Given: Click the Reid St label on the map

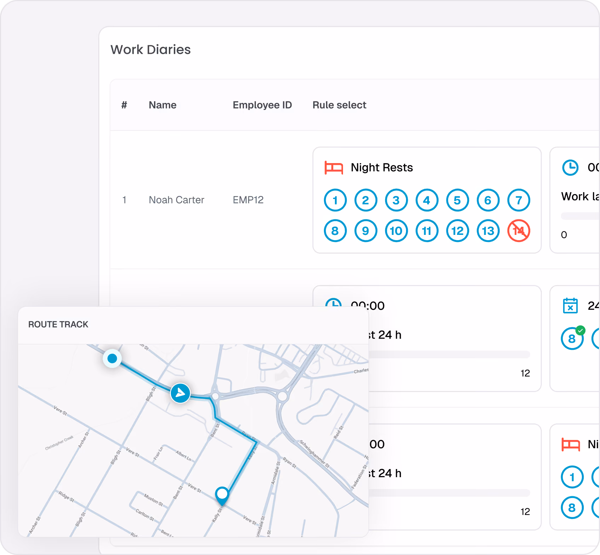Looking at the screenshot, I should tap(338, 432).
